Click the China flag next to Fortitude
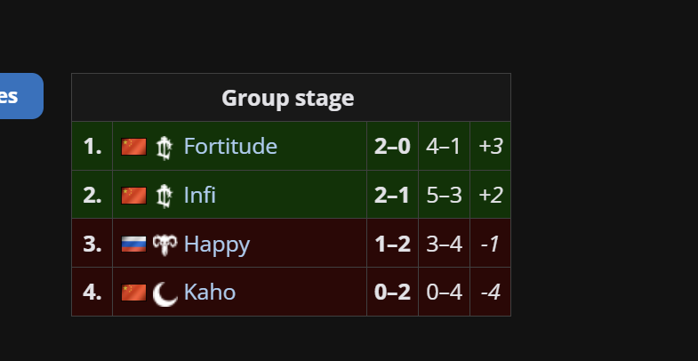The height and width of the screenshot is (361, 698). click(133, 147)
